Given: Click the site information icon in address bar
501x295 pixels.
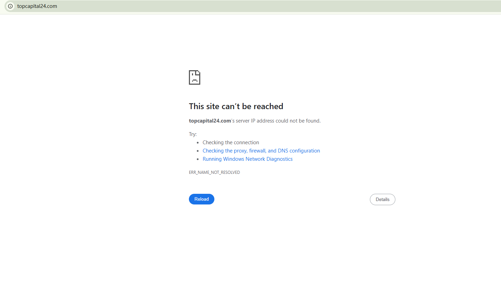Looking at the screenshot, I should tap(10, 6).
